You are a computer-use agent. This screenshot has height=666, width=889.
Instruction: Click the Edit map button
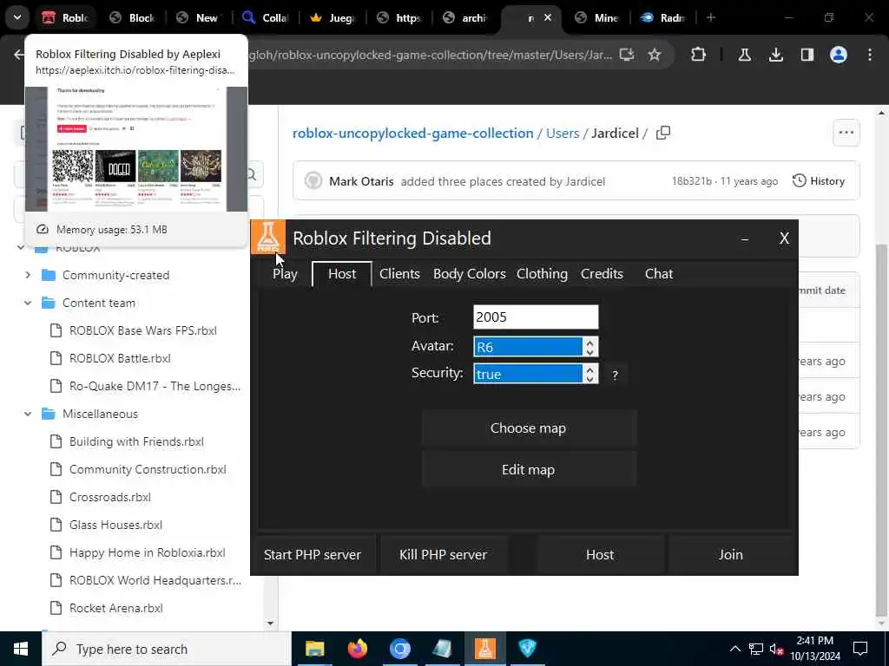[x=529, y=470]
